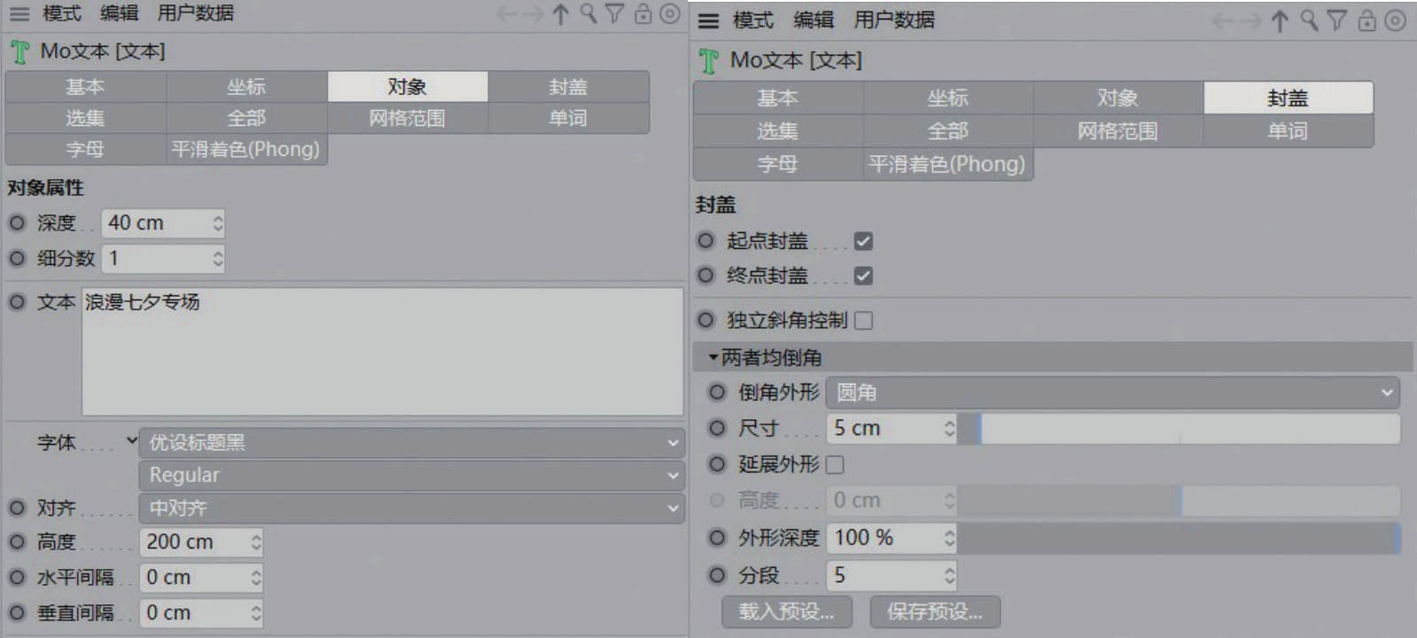The height and width of the screenshot is (638, 1417).
Task: Toggle the small arrow beside 字体
Action: coord(131,440)
